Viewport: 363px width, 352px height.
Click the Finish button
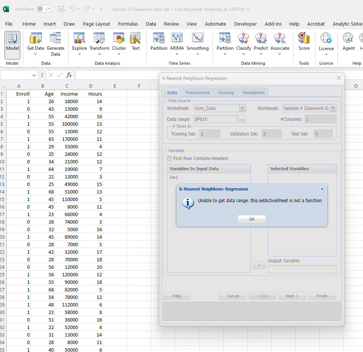tap(322, 296)
